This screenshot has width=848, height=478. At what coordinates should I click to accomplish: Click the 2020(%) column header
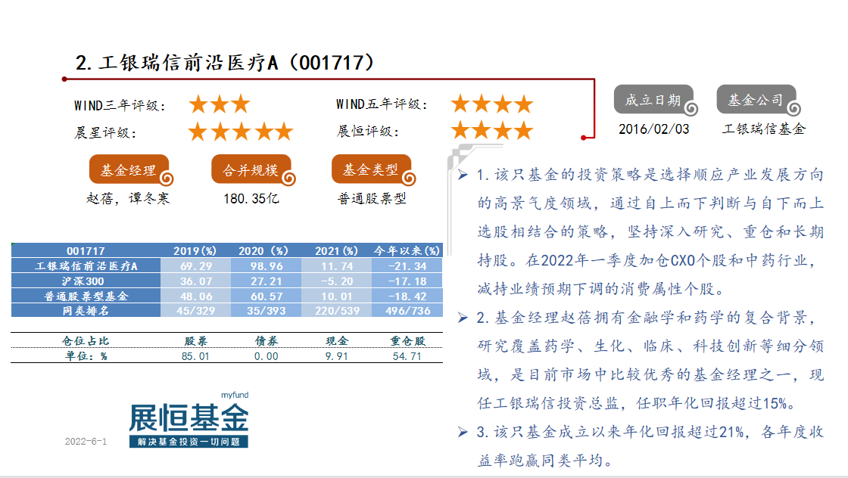tap(266, 250)
